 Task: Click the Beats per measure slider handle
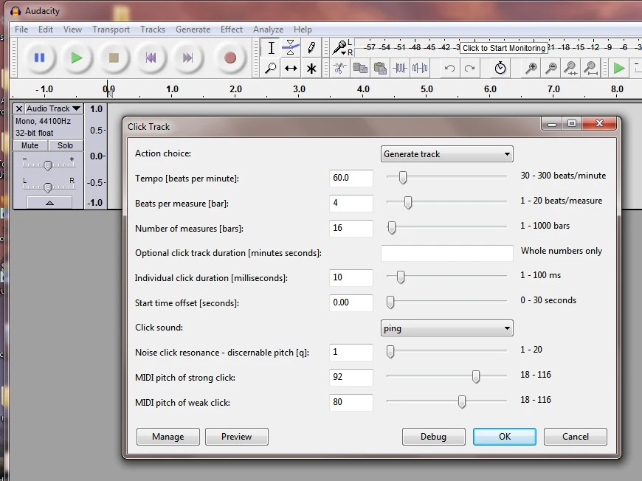click(408, 203)
